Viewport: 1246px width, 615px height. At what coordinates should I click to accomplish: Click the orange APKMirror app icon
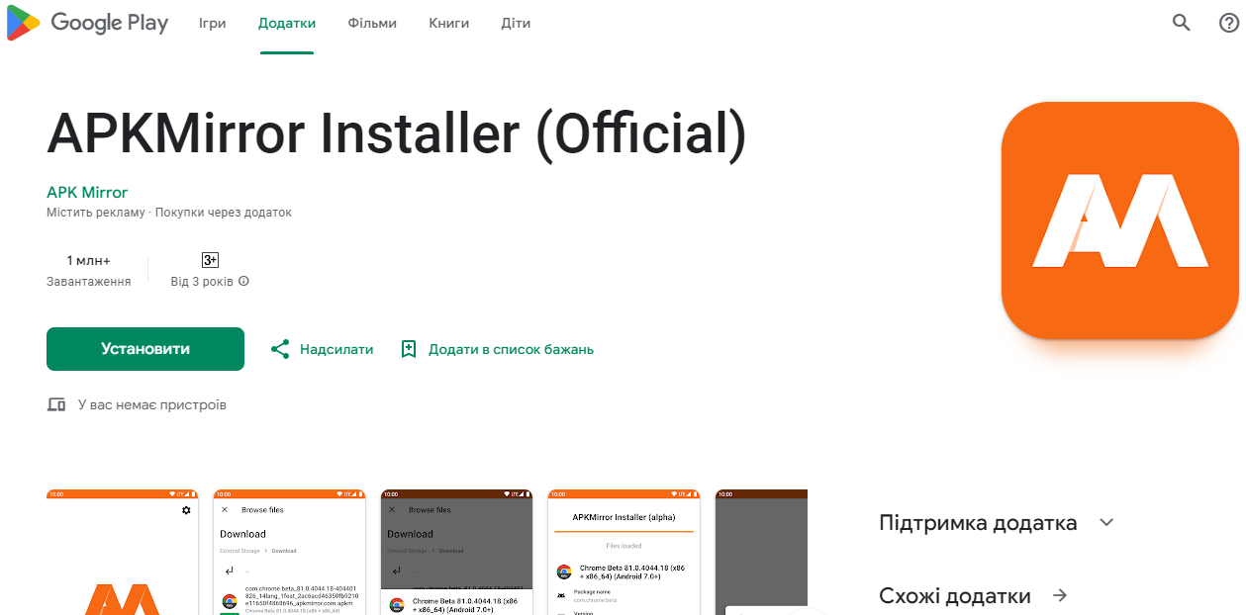click(x=1119, y=220)
